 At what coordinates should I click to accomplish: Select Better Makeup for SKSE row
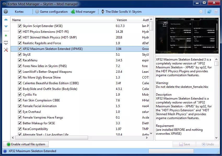point(80,123)
